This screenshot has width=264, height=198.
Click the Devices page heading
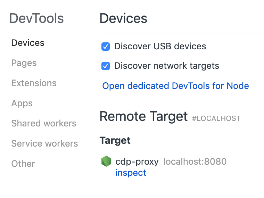(x=123, y=18)
